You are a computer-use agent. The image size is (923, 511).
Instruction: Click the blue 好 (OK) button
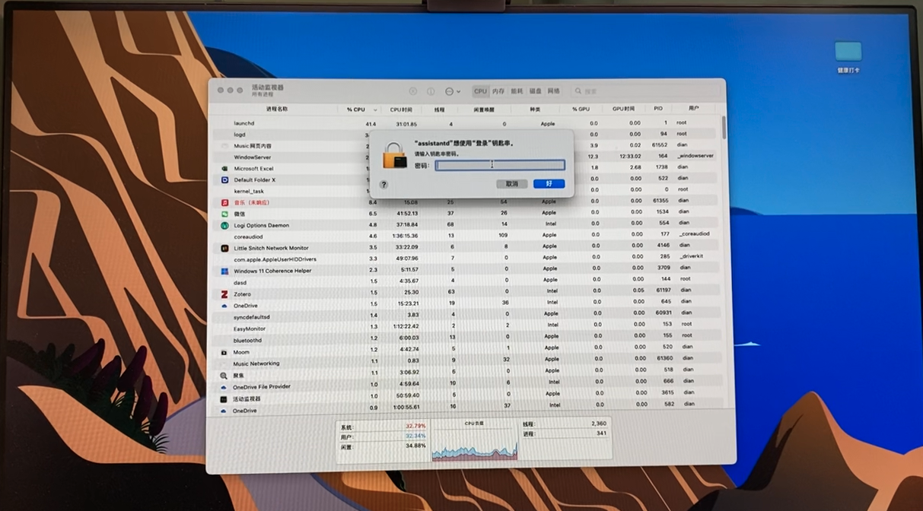click(549, 184)
